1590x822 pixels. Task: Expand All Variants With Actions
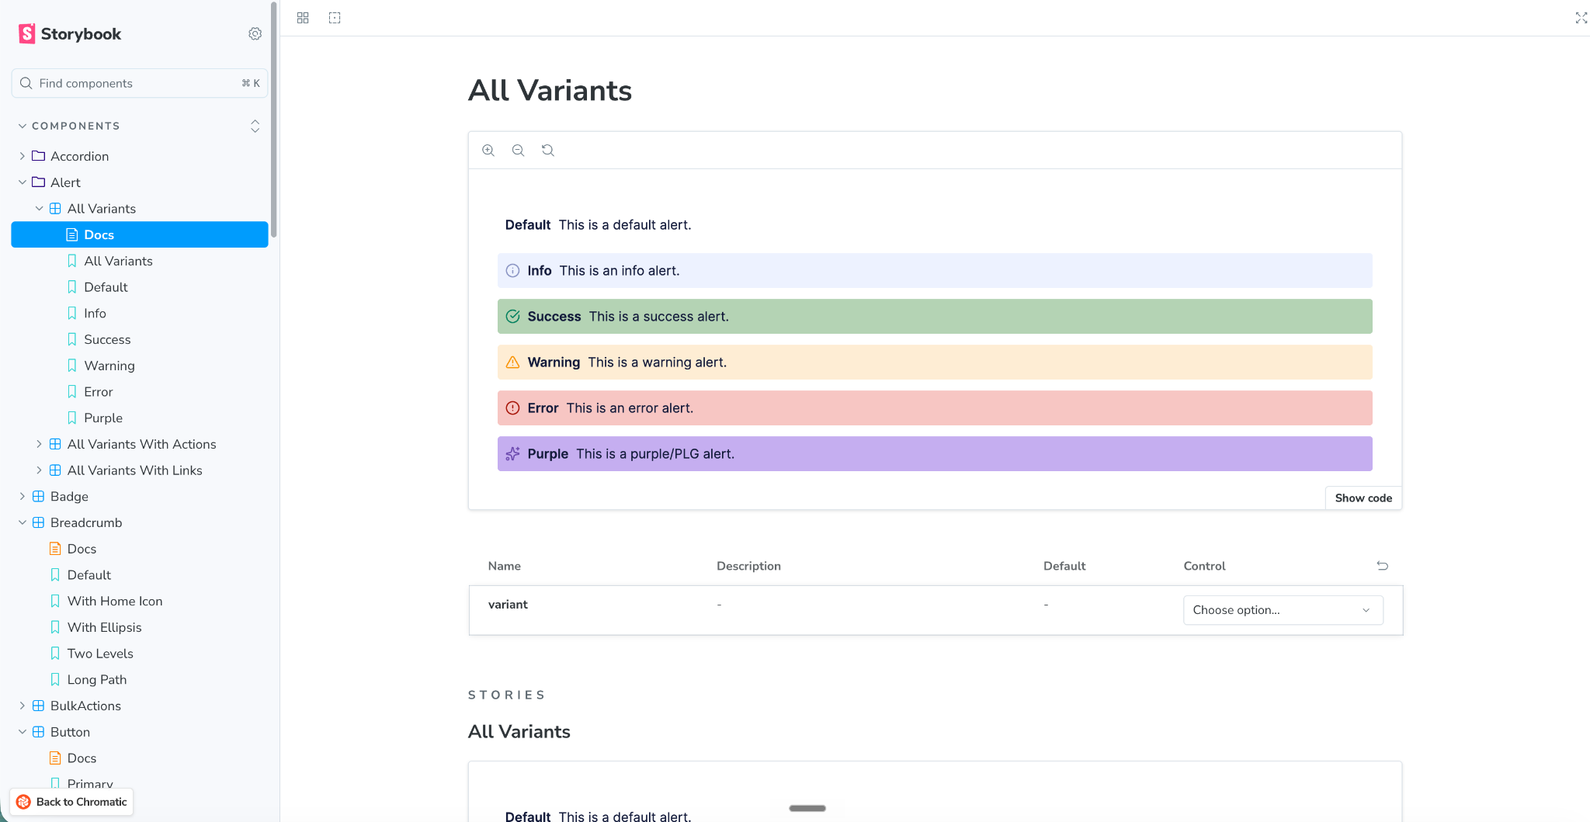40,444
